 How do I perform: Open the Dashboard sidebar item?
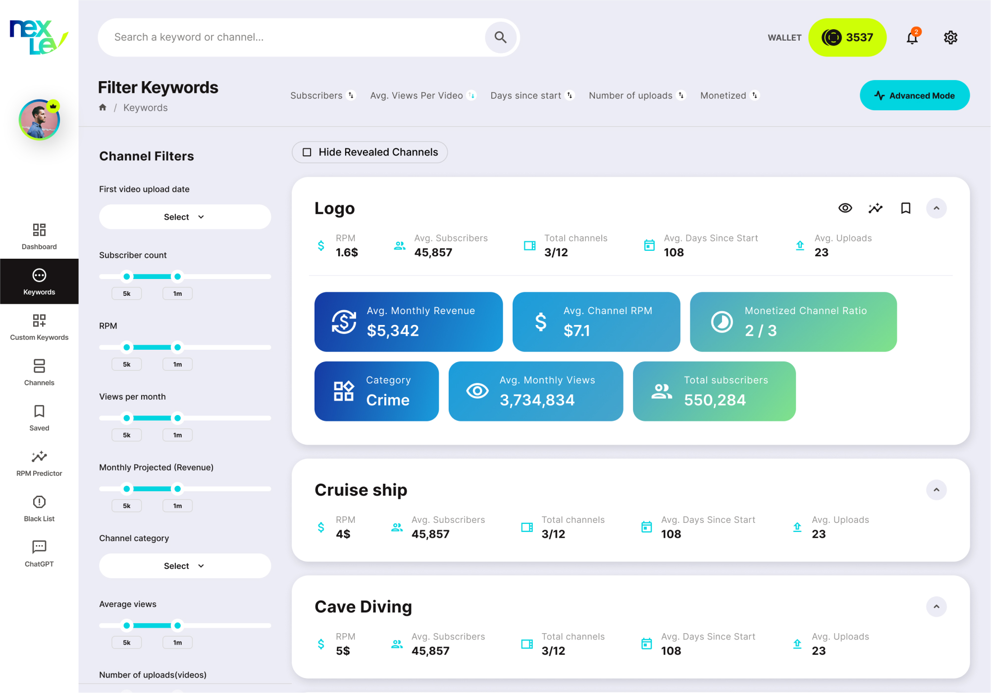point(39,236)
